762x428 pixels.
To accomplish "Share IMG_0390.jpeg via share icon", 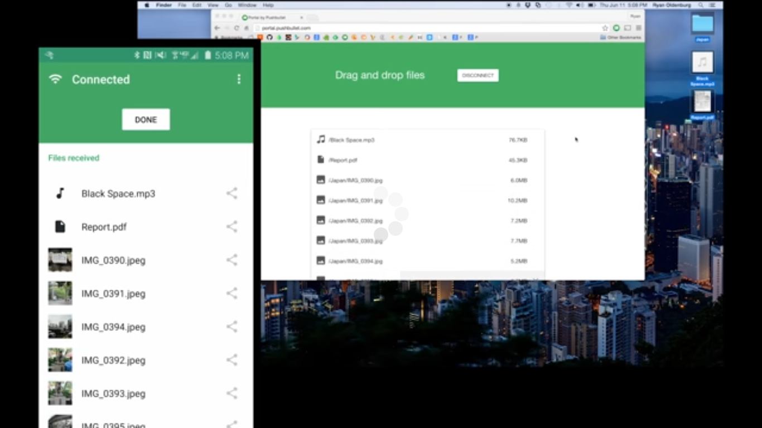I will (x=232, y=260).
